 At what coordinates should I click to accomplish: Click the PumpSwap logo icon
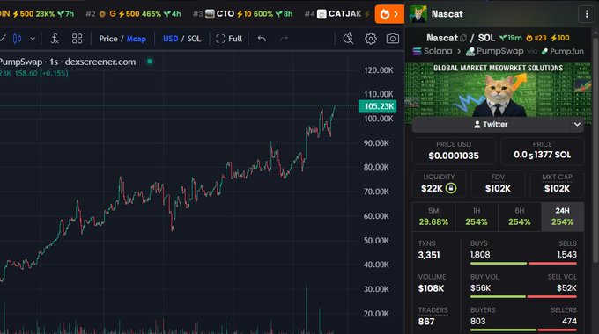470,52
